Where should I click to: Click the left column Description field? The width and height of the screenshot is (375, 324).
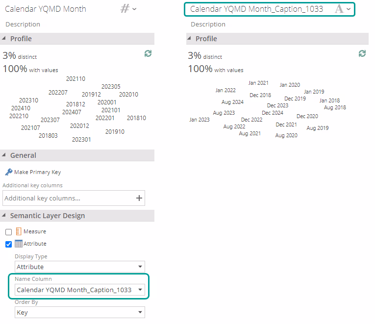point(23,25)
